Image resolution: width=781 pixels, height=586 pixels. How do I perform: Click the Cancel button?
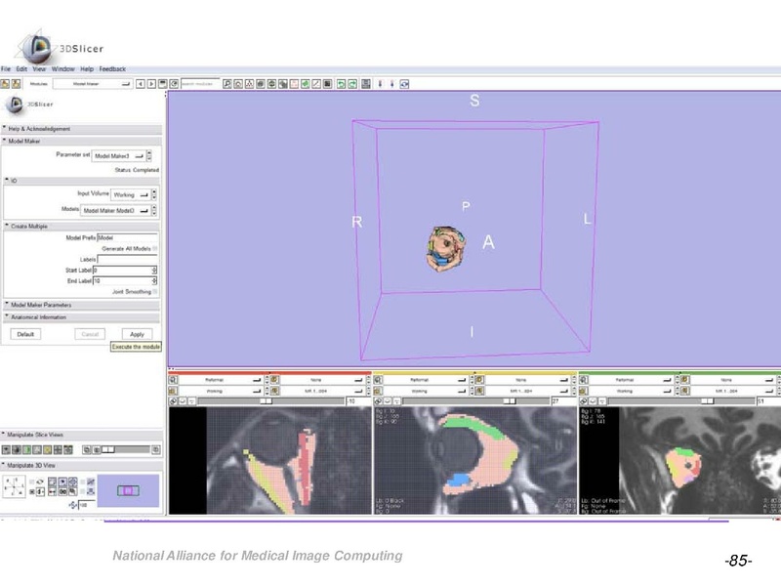click(90, 334)
